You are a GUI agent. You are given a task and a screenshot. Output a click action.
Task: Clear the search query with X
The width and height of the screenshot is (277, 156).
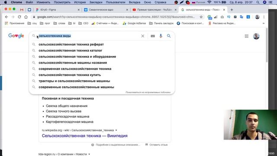tap(142, 36)
